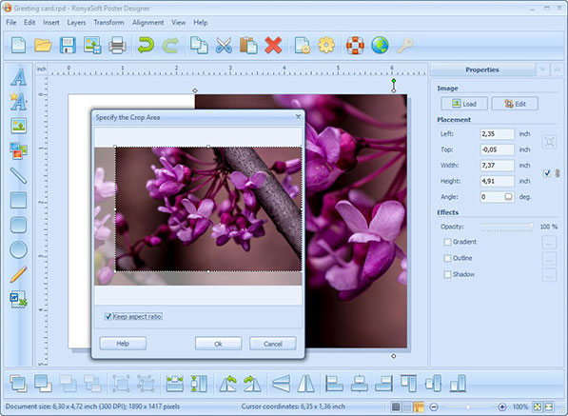568x416 pixels.
Task: Select the Line tool
Action: click(x=18, y=175)
